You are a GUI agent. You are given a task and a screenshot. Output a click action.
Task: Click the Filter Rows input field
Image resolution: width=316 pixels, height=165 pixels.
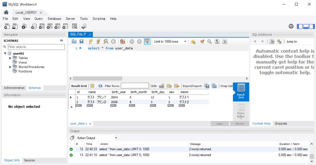coord(135,86)
